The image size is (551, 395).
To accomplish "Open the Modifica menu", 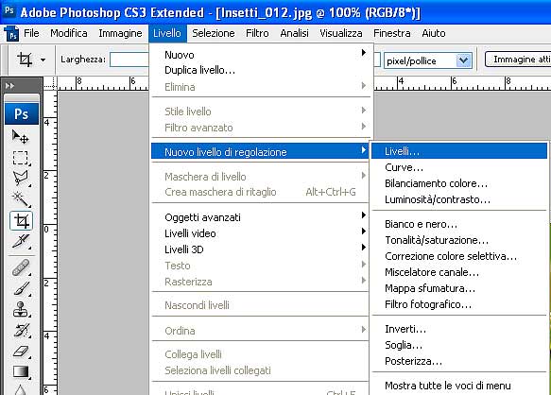I will click(x=69, y=33).
